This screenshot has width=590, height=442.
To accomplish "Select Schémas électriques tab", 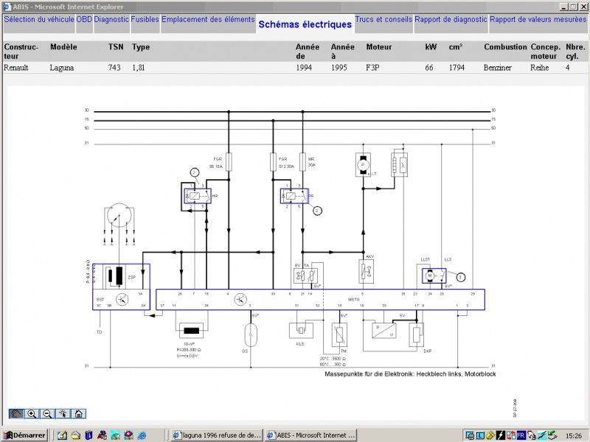I will tap(305, 24).
